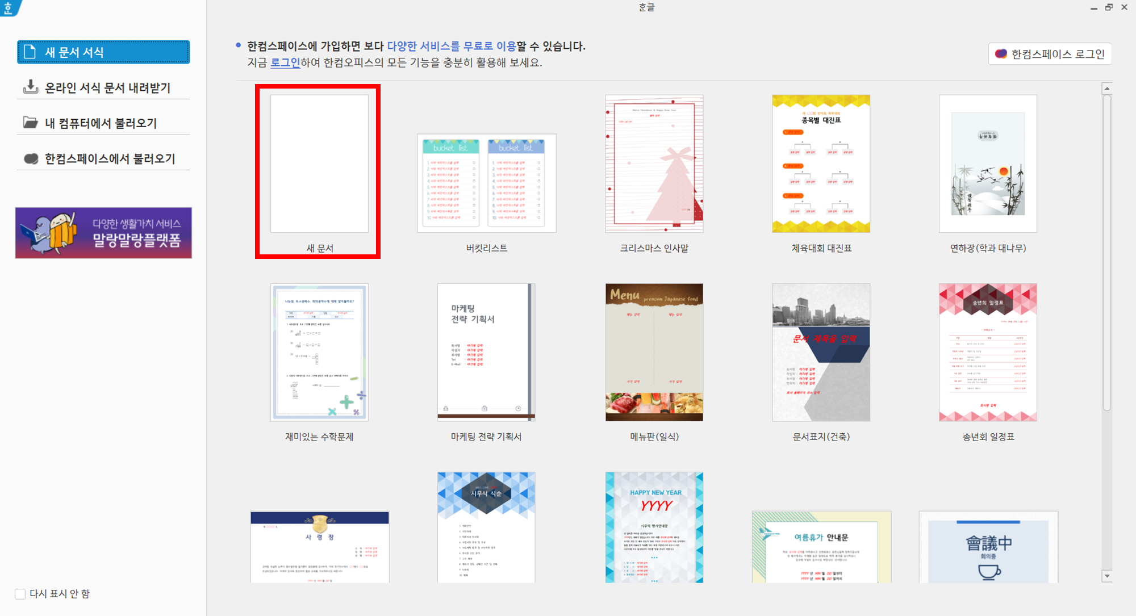
Task: Click the download icon for 온라인 서식 문서 내려받기
Action: point(30,87)
